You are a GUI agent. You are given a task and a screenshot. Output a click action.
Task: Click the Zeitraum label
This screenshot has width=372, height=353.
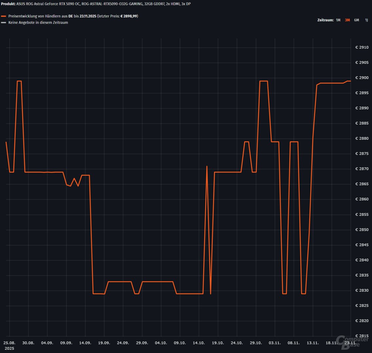[x=325, y=20]
